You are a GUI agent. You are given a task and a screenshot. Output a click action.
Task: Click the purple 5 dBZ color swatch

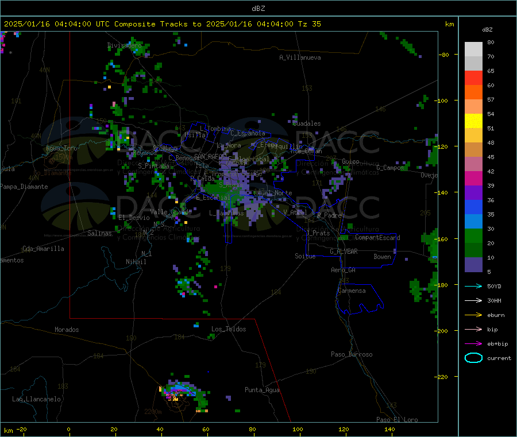pyautogui.click(x=473, y=265)
